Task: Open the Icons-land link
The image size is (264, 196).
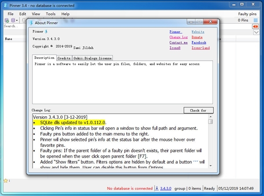Action: click(x=201, y=48)
